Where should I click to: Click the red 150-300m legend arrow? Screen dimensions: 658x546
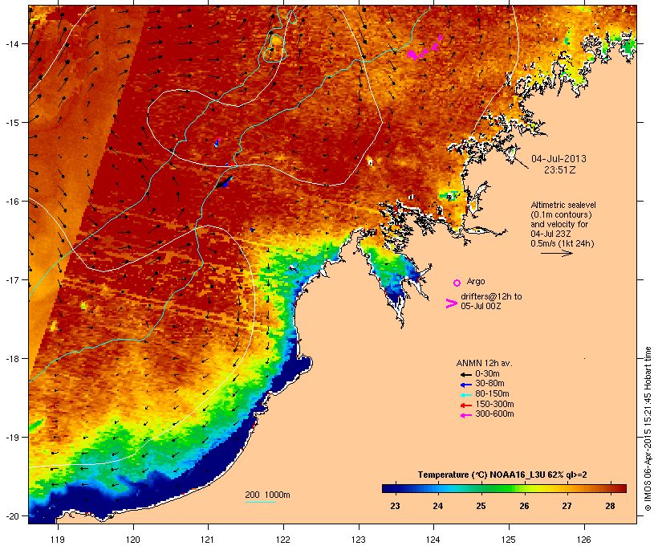click(466, 405)
